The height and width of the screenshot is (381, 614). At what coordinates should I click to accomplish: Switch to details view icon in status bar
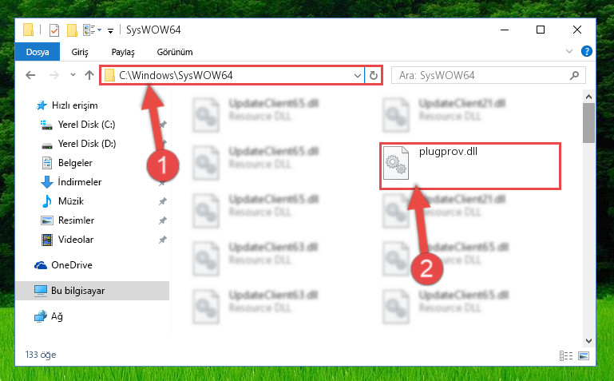click(x=566, y=355)
